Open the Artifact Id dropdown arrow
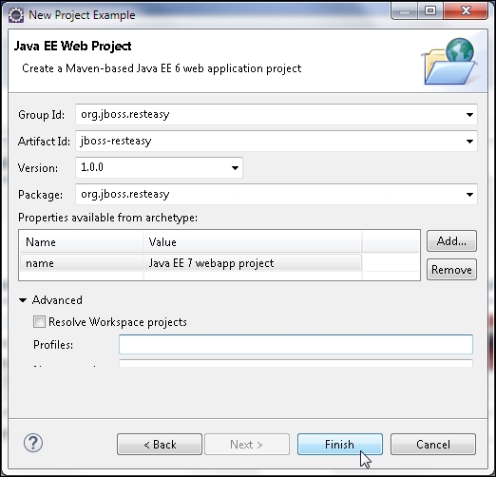Viewport: 496px width, 477px height. 469,141
